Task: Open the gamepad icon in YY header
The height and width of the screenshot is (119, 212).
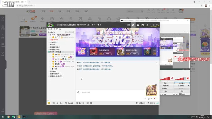Action: pyautogui.click(x=143, y=25)
